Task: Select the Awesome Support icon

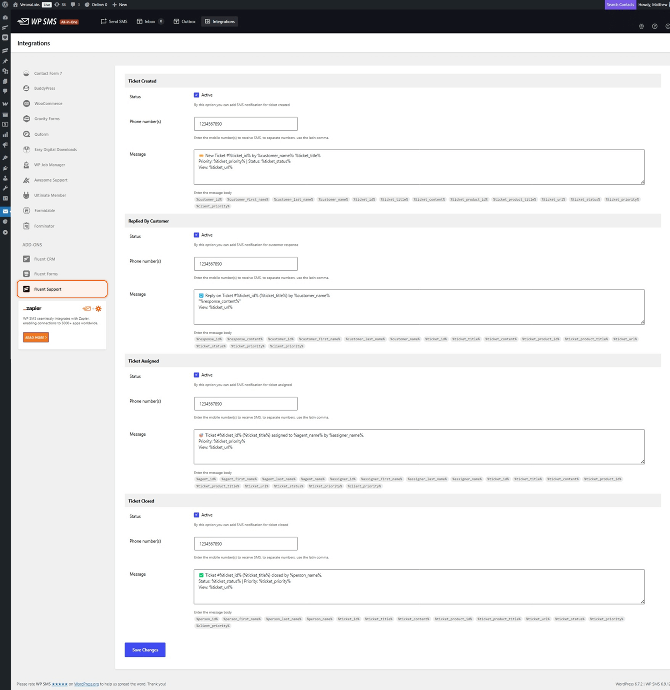Action: point(26,180)
